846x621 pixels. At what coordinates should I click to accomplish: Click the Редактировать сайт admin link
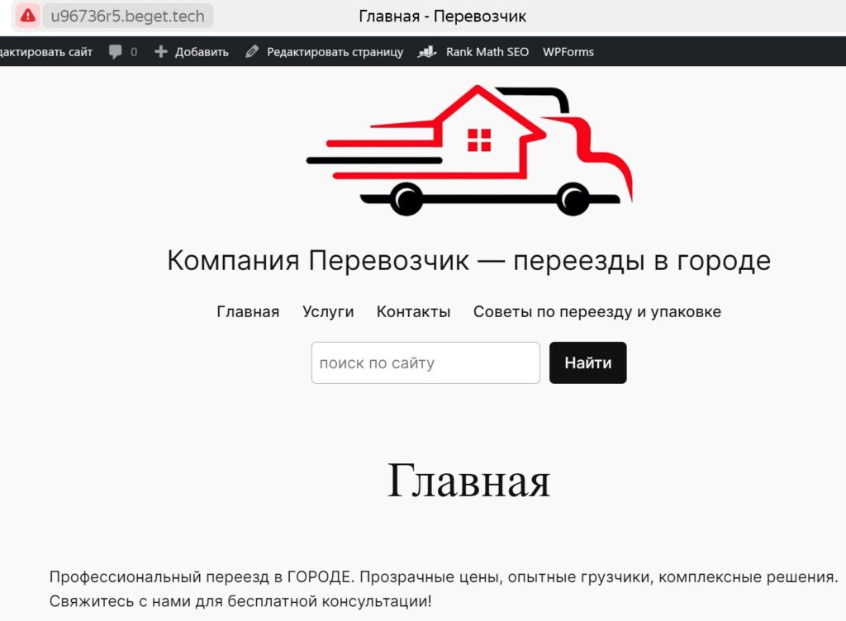46,52
